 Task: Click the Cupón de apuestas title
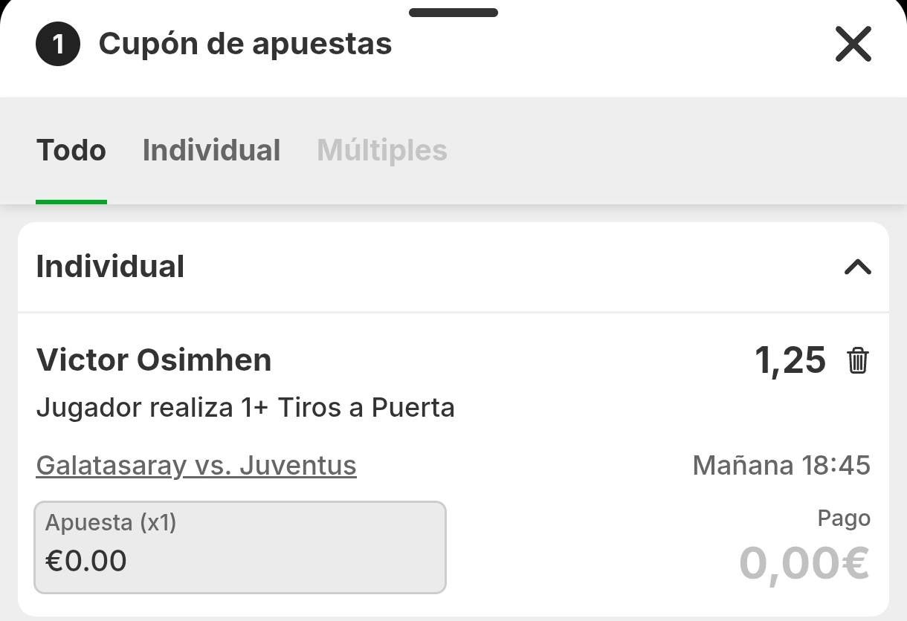(x=245, y=45)
